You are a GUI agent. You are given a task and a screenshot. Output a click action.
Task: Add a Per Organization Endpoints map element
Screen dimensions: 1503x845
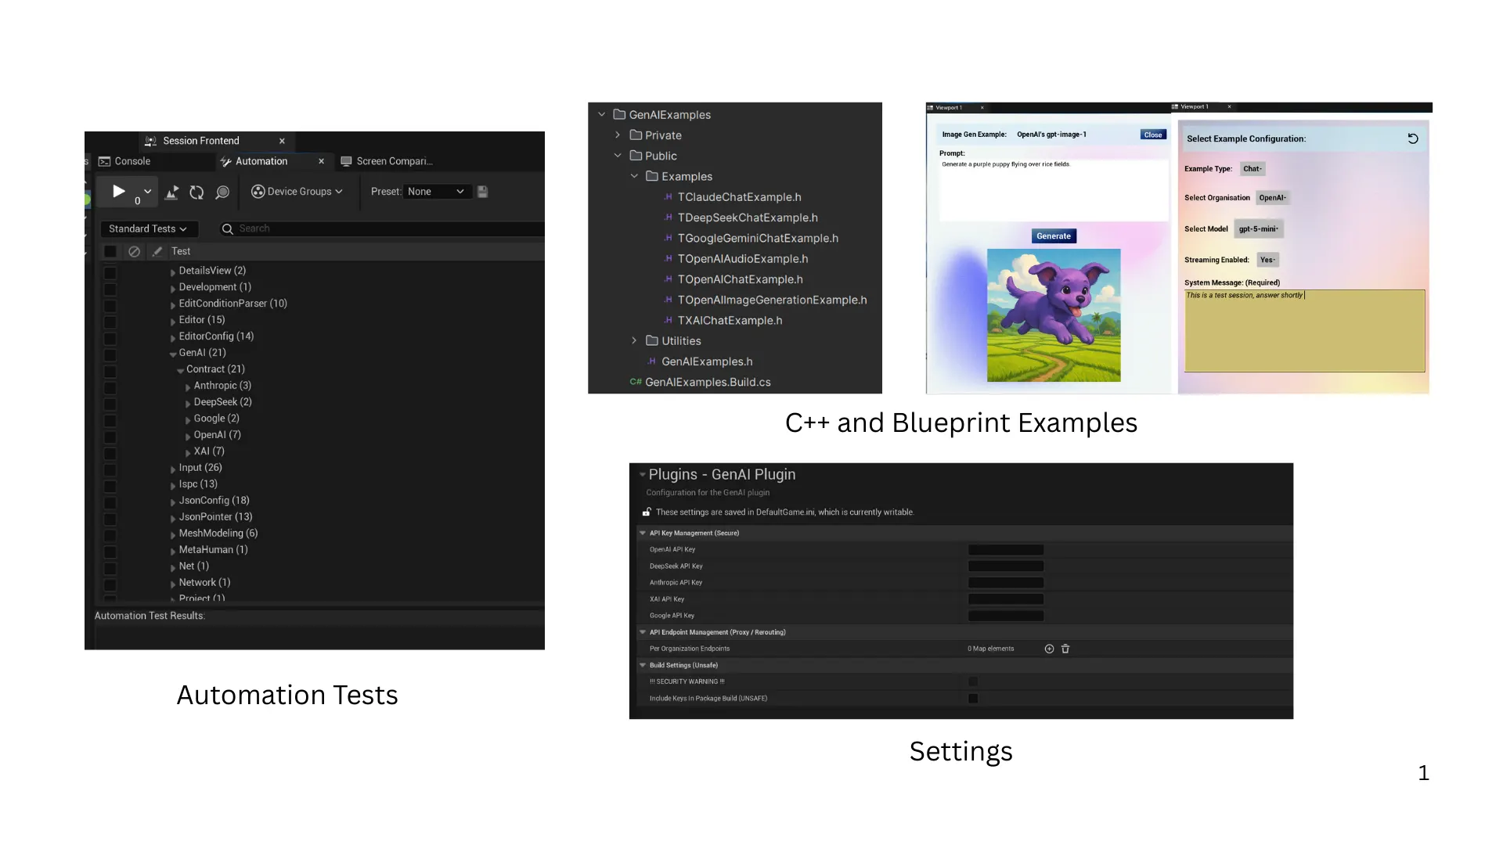coord(1049,649)
